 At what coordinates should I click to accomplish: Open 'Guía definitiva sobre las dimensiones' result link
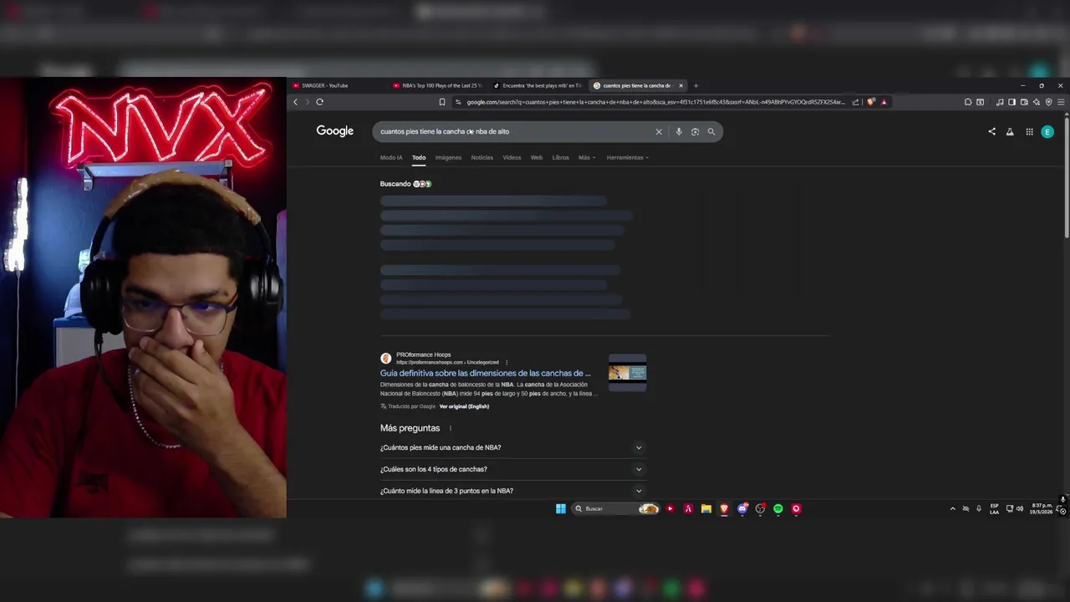click(486, 373)
